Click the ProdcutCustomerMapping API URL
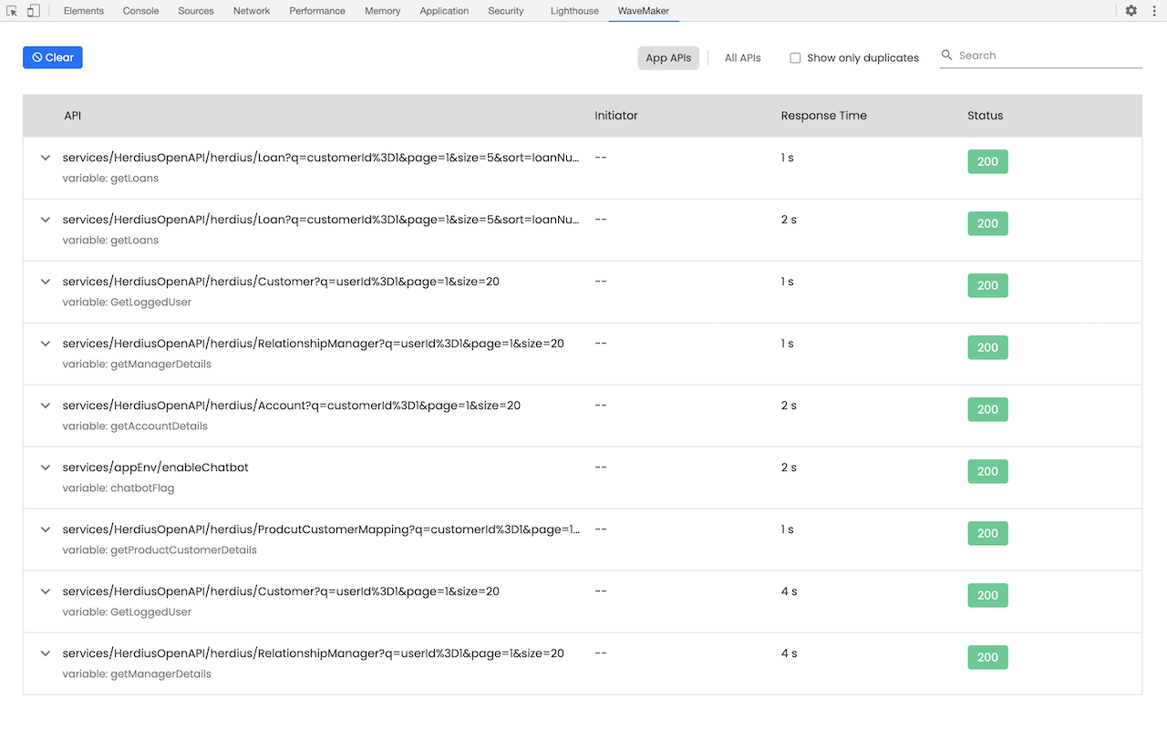The width and height of the screenshot is (1167, 729). (x=321, y=529)
